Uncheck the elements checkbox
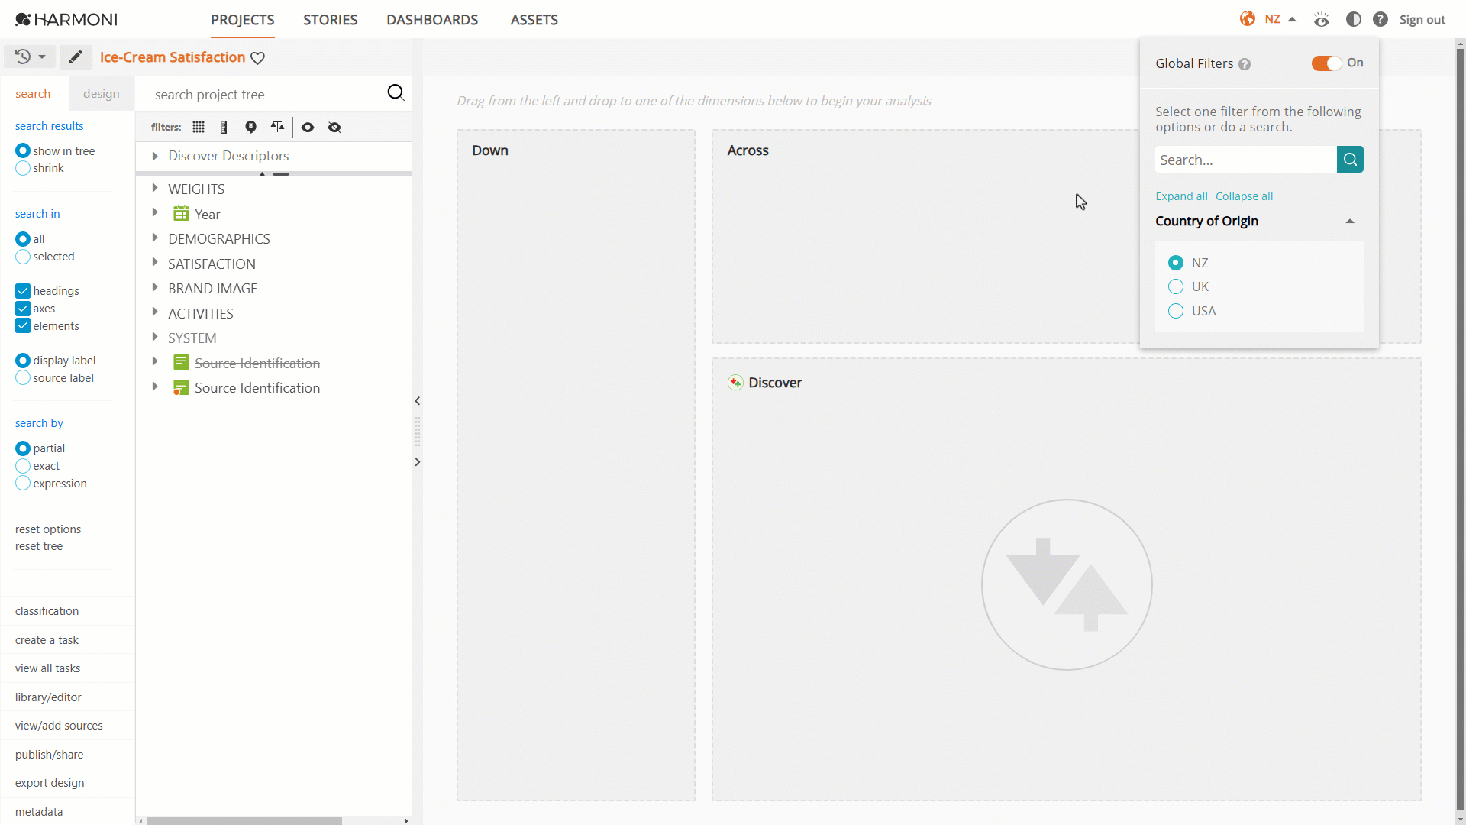This screenshot has width=1466, height=825. pos(23,326)
